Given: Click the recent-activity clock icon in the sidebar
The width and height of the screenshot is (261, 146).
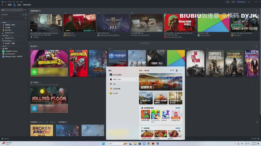Looking at the screenshot, I should point(23,15).
